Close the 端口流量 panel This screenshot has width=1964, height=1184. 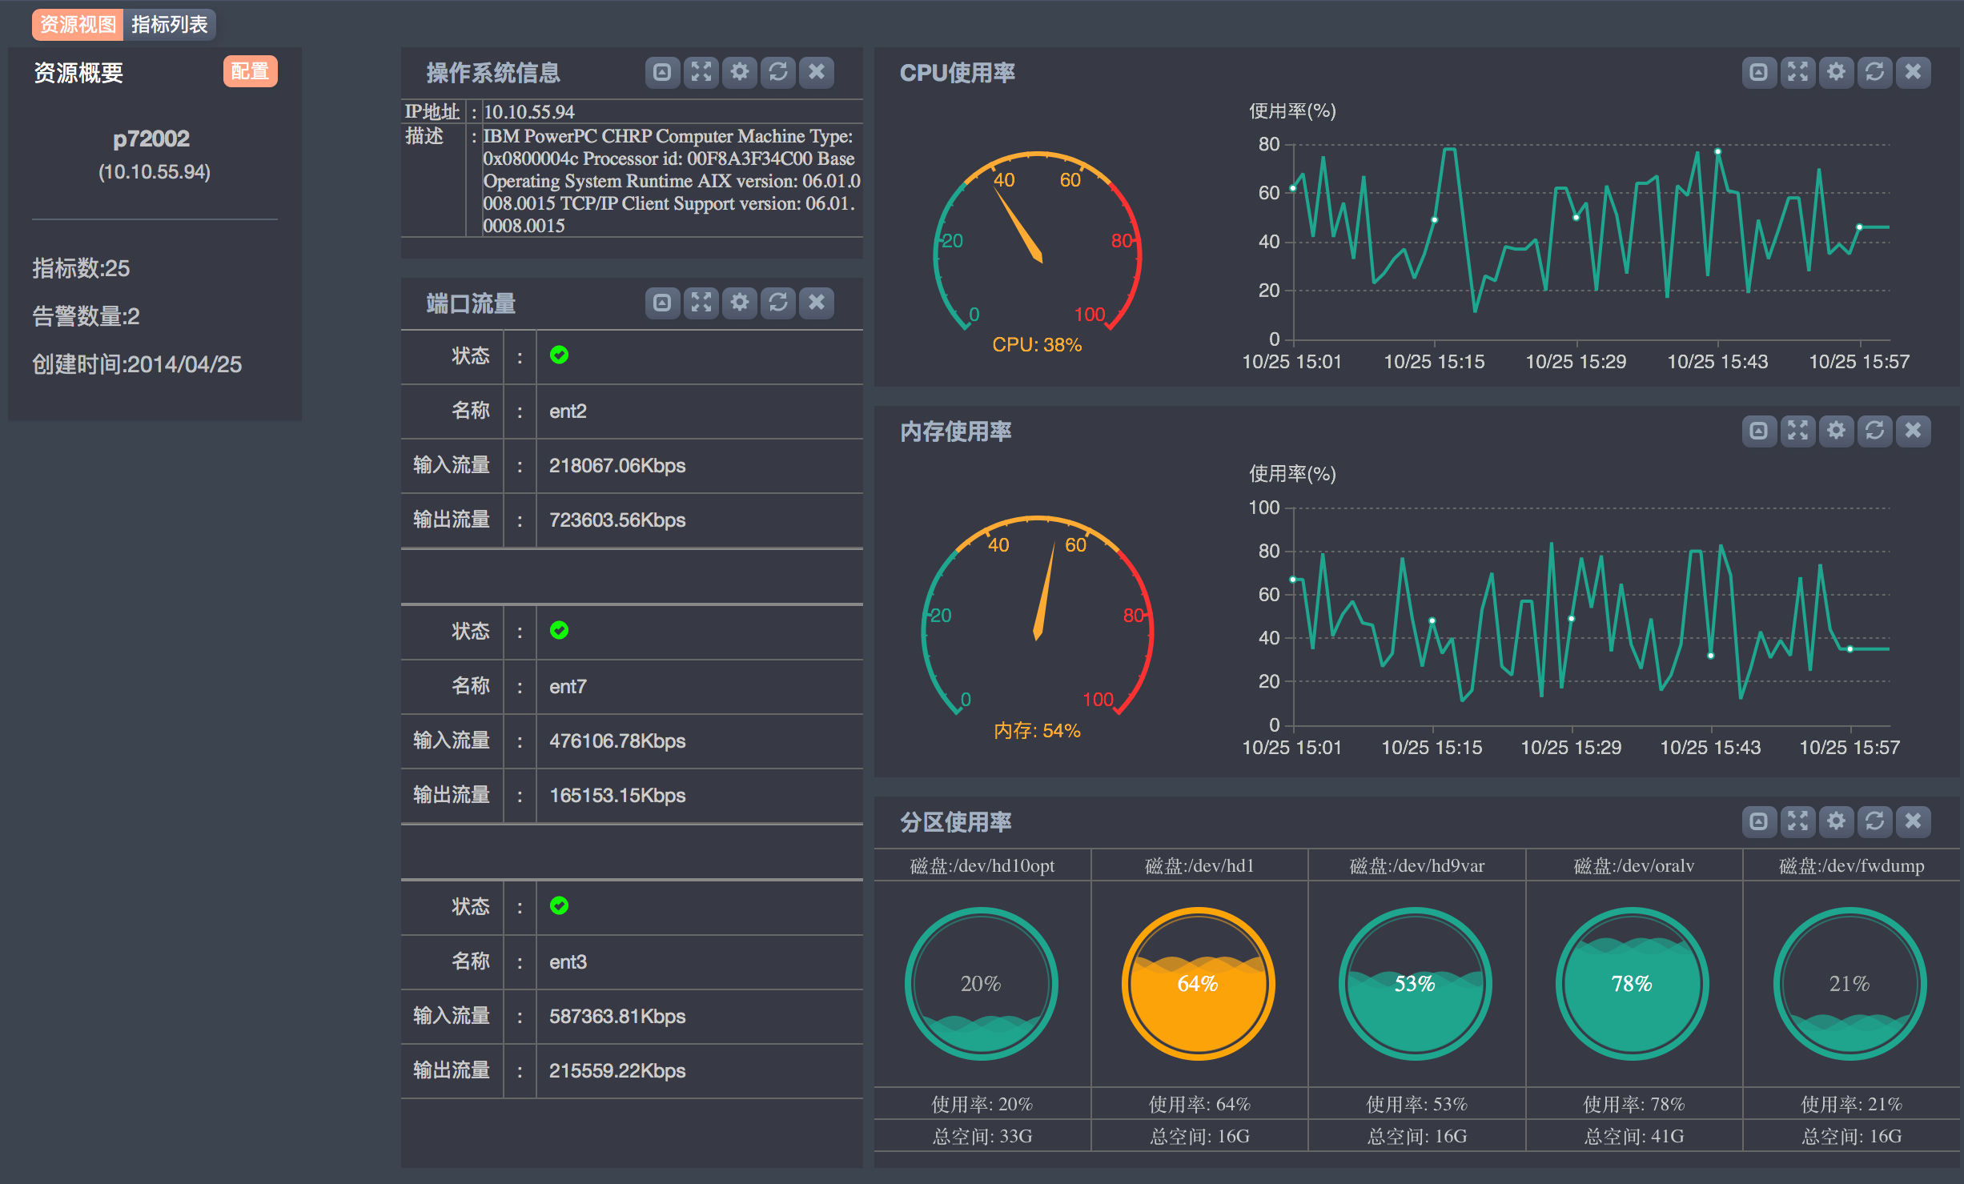817,303
